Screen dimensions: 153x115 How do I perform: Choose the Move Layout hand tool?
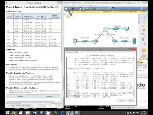[144, 21]
